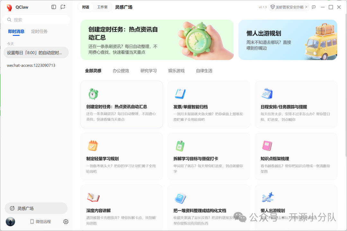Viewport: 347px width, 231px height.
Task: Expand the 龙虾管家安全沙箱 chevron
Action: [307, 7]
